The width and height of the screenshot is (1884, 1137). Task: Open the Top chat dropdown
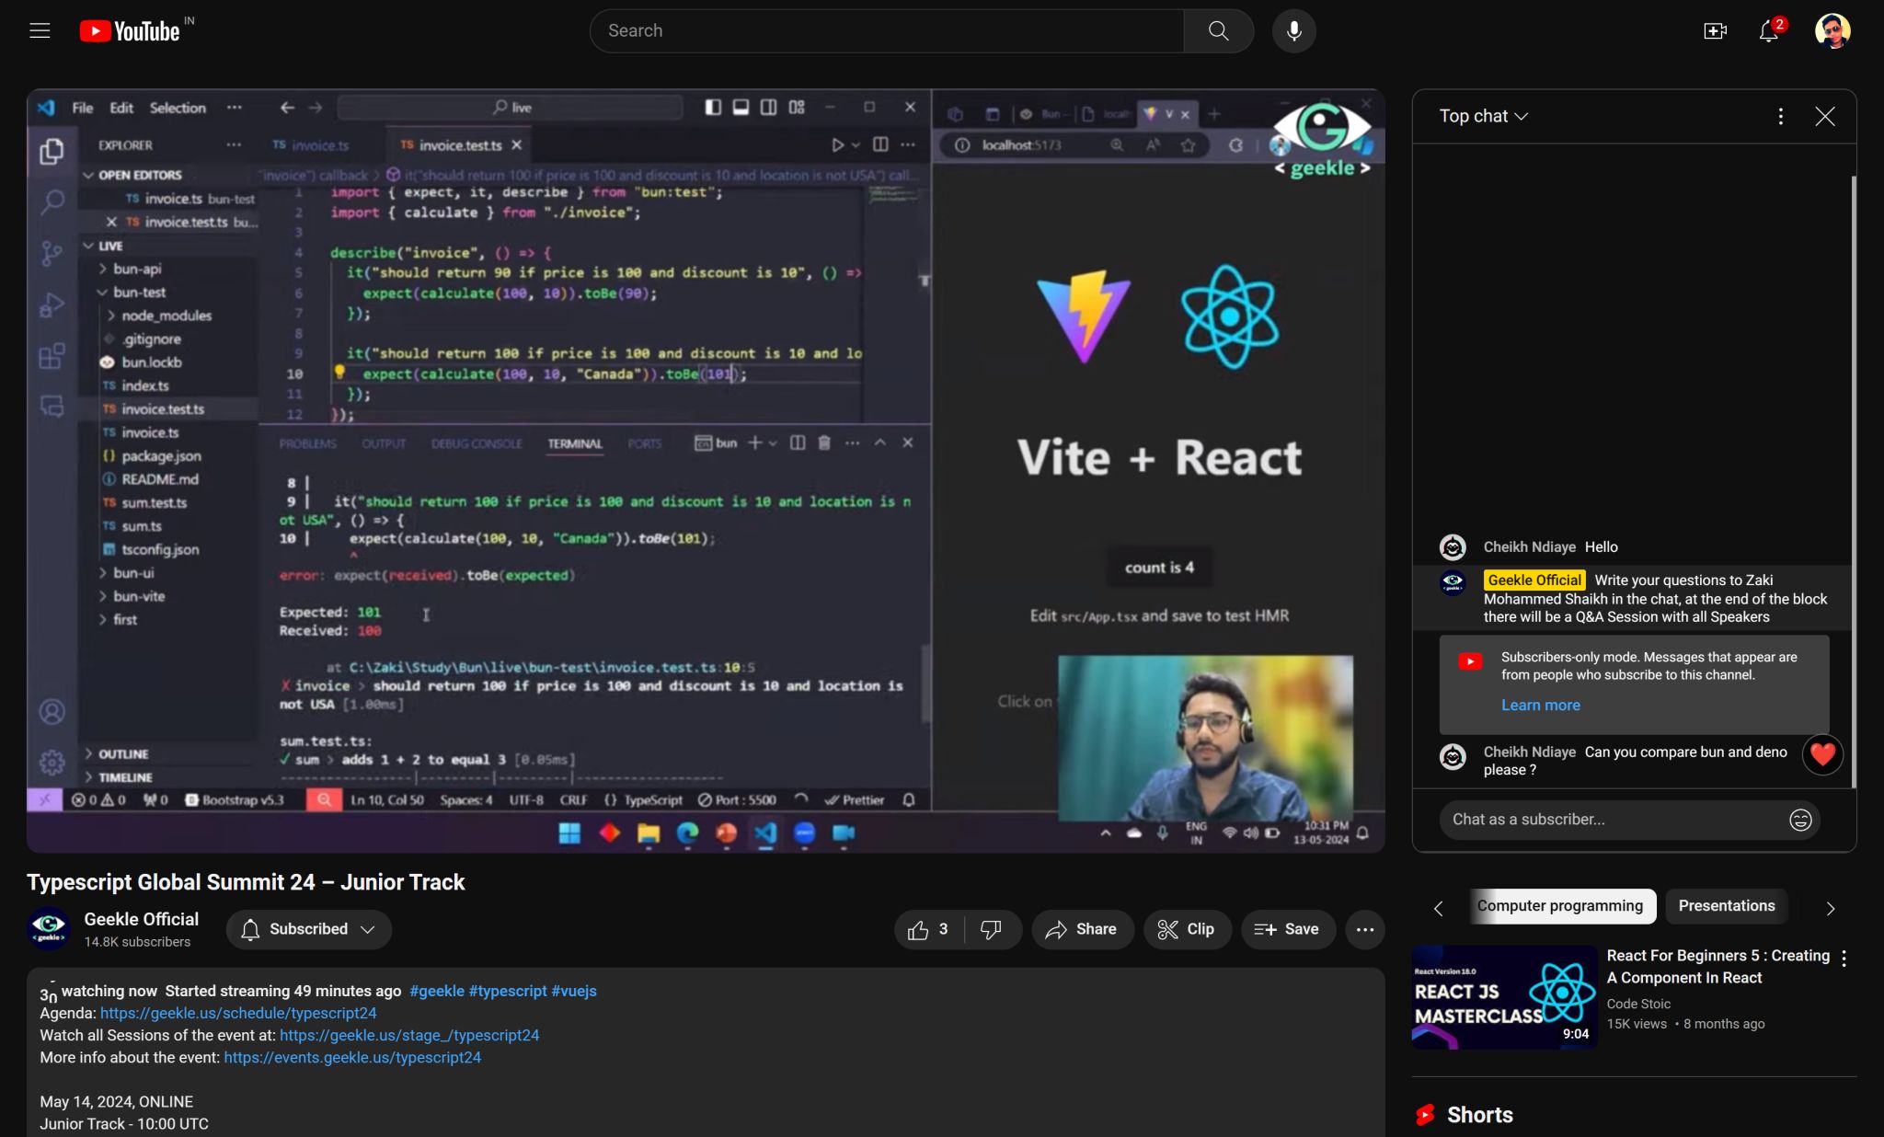point(1480,116)
